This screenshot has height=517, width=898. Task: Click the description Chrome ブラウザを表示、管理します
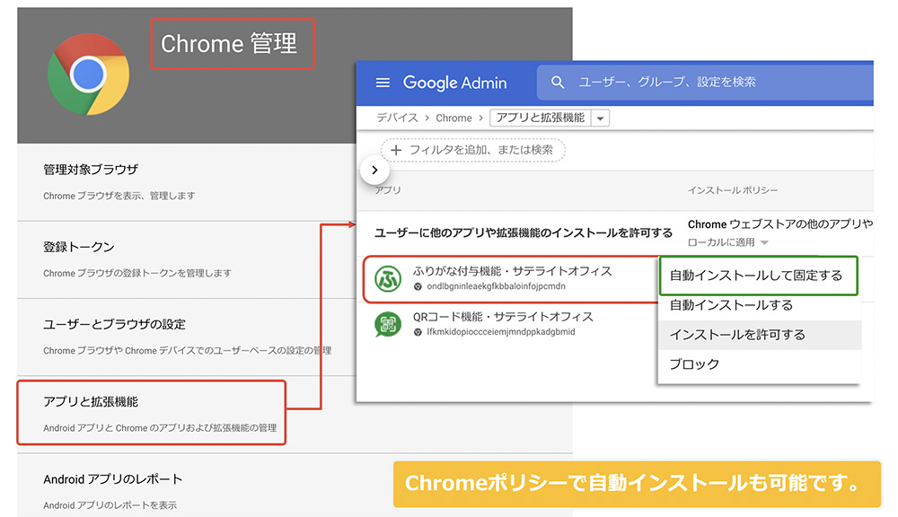pyautogui.click(x=119, y=196)
